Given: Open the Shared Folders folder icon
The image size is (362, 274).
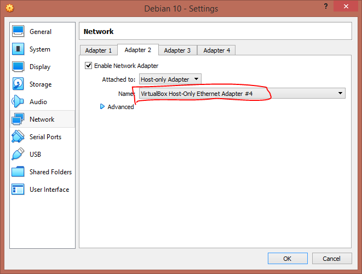Looking at the screenshot, I should (18, 172).
